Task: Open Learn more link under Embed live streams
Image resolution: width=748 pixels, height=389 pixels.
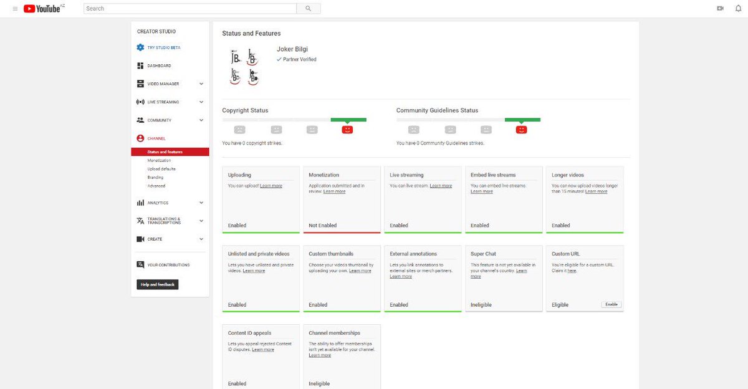Action: coord(482,191)
